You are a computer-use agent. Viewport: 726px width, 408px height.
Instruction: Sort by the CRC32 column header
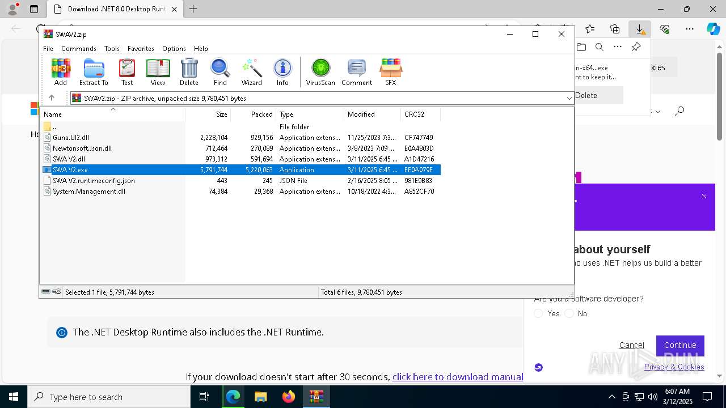pyautogui.click(x=420, y=114)
